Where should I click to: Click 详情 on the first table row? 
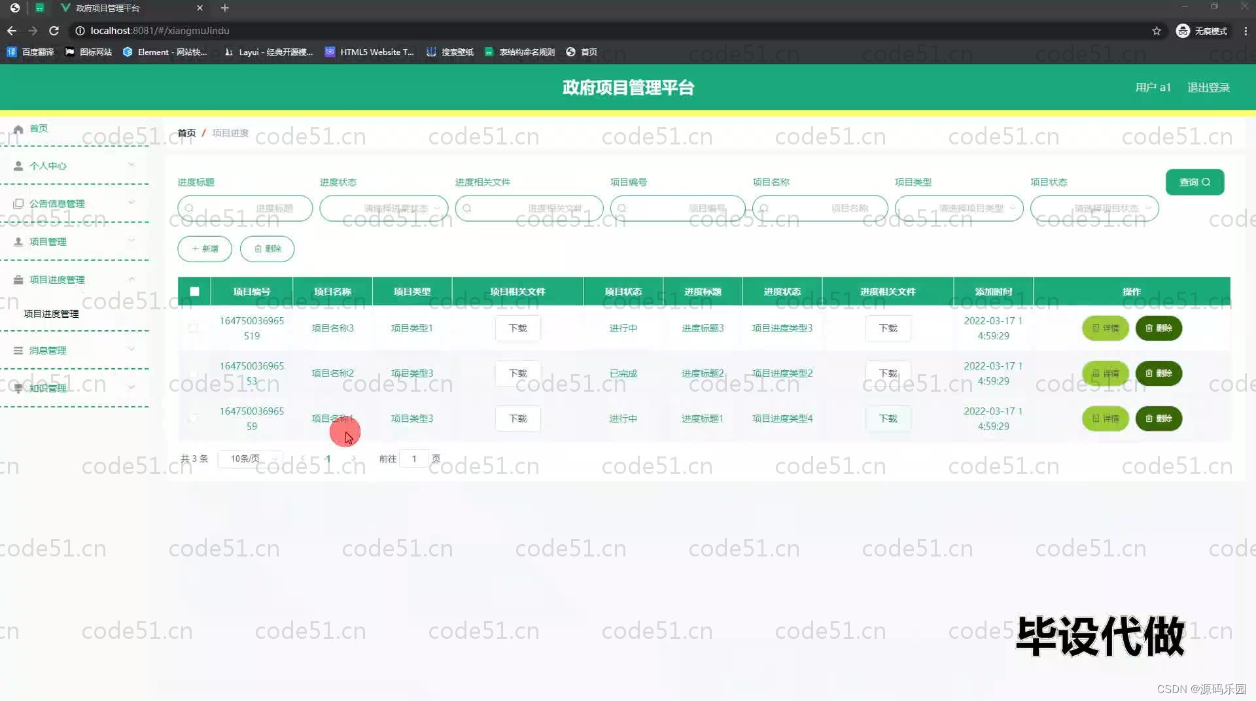[x=1105, y=328]
